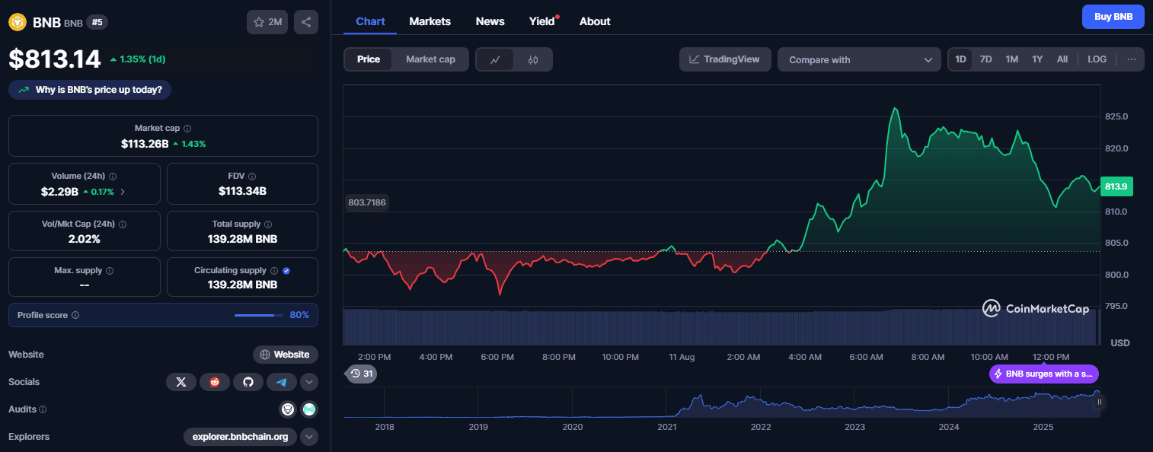Viewport: 1153px width, 452px height.
Task: Click the BNB surges news marker on timeline
Action: coord(1043,374)
